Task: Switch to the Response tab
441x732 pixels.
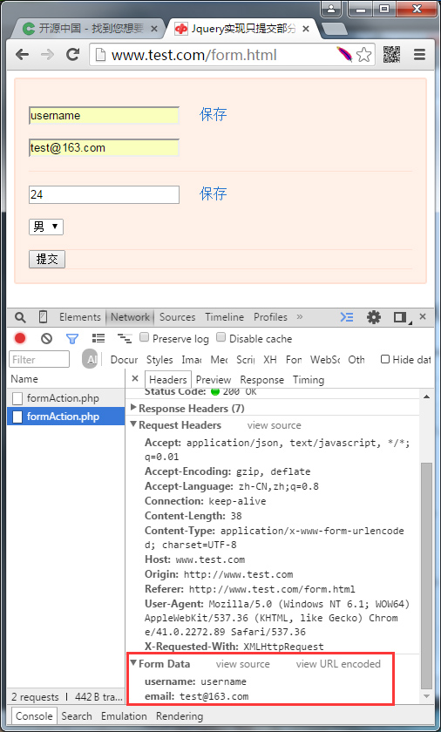Action: click(x=261, y=380)
